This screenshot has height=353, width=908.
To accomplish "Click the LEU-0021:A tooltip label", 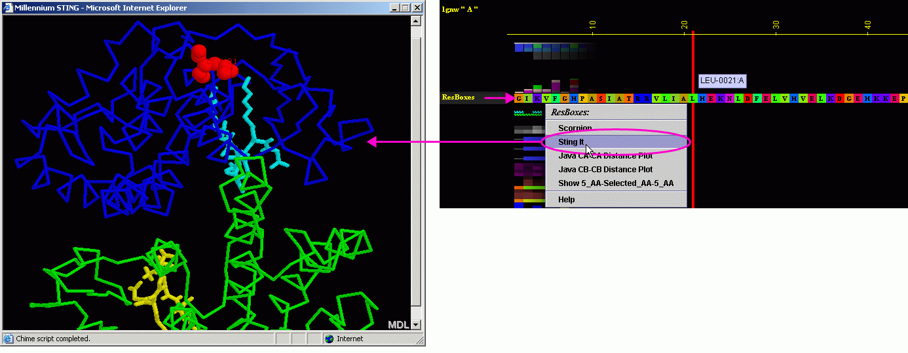I will pos(722,81).
